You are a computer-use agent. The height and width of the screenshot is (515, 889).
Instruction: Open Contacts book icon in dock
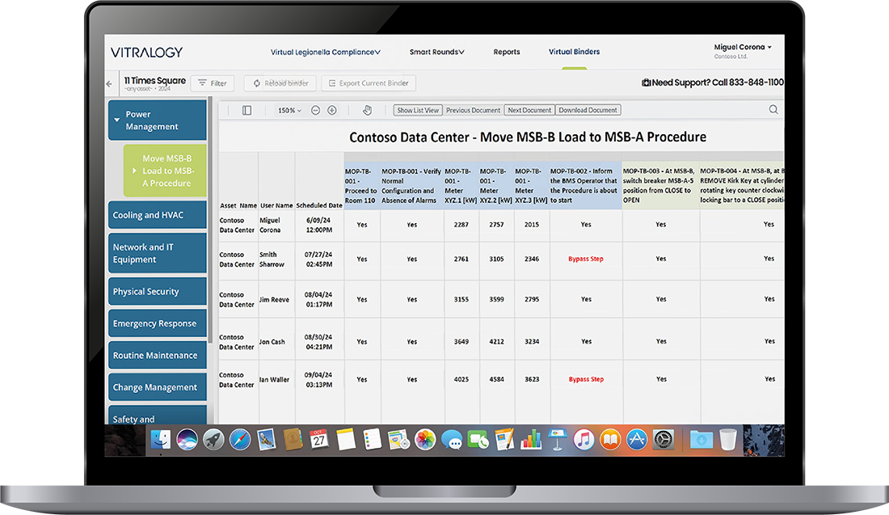293,440
